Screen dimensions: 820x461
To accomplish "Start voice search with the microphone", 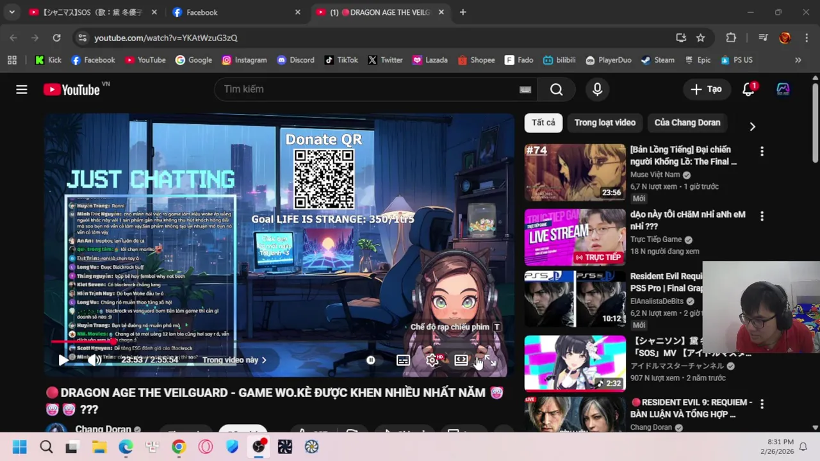I will [x=597, y=90].
